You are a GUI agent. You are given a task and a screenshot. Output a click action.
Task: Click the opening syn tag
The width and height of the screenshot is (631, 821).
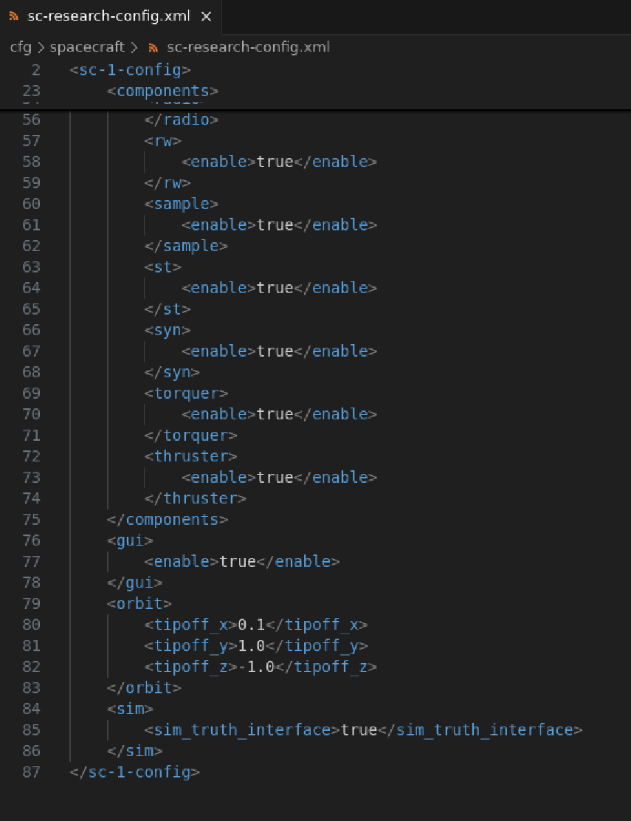click(168, 330)
